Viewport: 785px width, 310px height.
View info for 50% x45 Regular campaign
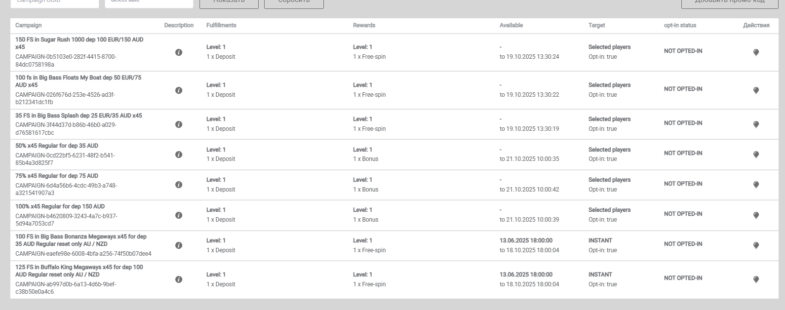179,155
